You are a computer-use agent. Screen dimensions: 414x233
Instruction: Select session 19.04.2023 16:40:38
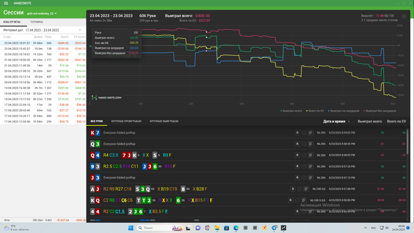[43, 88]
